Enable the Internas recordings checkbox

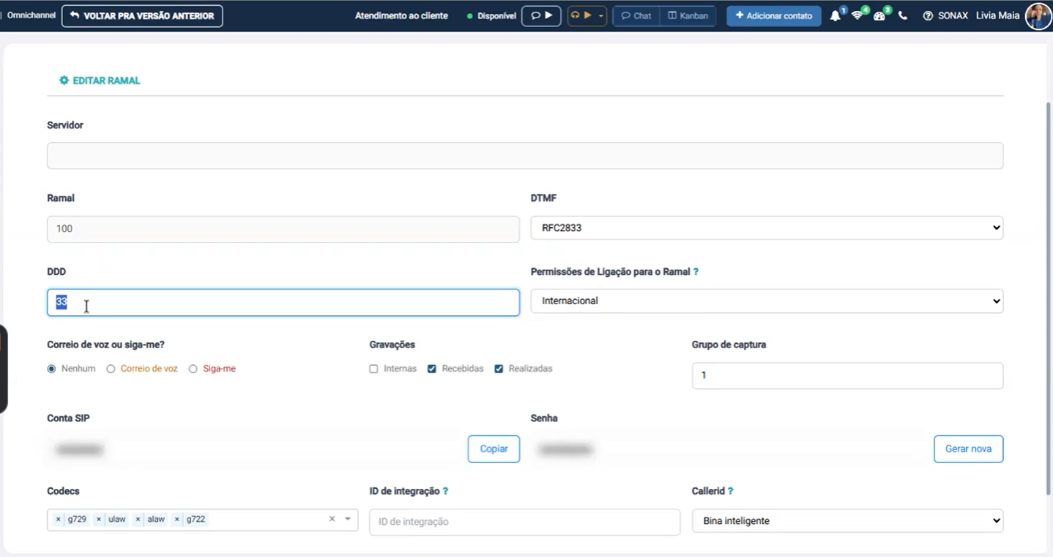coord(374,369)
